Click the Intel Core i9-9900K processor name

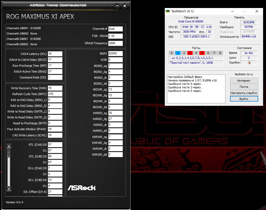point(191,21)
